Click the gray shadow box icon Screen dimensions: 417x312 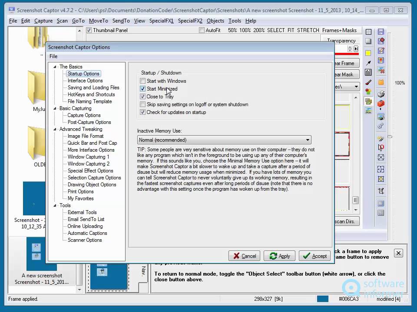(368, 41)
